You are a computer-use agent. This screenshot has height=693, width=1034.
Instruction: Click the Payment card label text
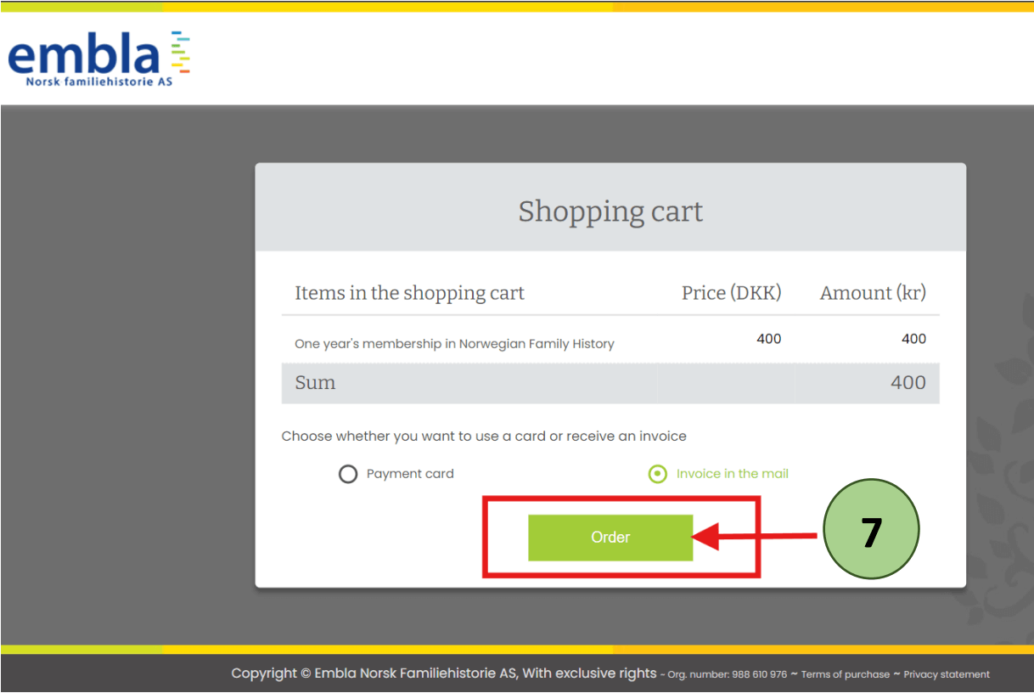tap(410, 474)
